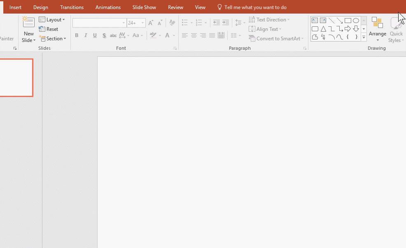Open the Paragraph dialog launcher

tap(305, 49)
